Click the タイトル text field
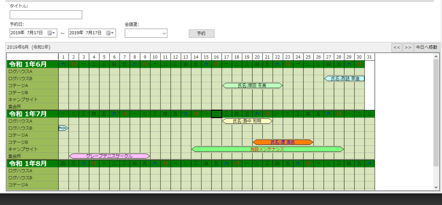The width and height of the screenshot is (442, 205). click(46, 15)
